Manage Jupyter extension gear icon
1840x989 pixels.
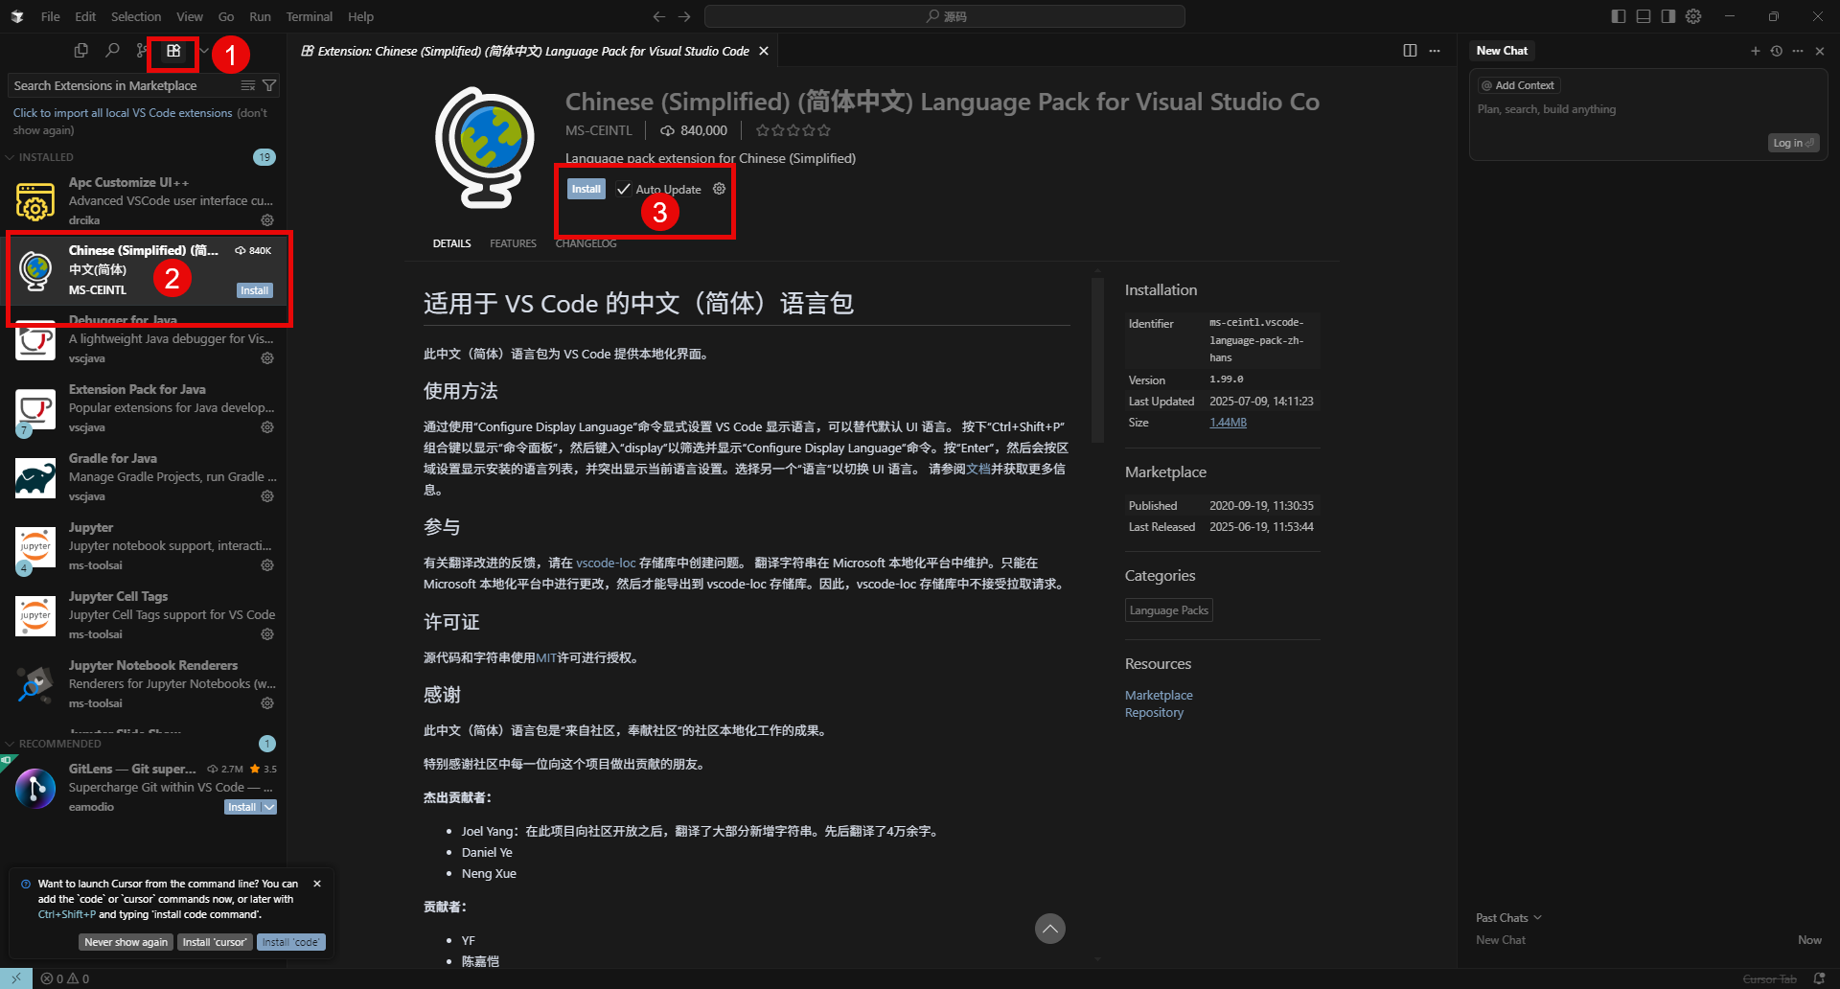[267, 565]
